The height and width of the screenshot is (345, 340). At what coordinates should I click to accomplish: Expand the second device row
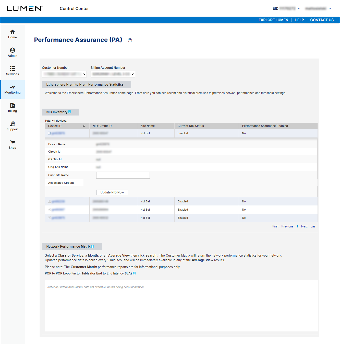[50, 201]
